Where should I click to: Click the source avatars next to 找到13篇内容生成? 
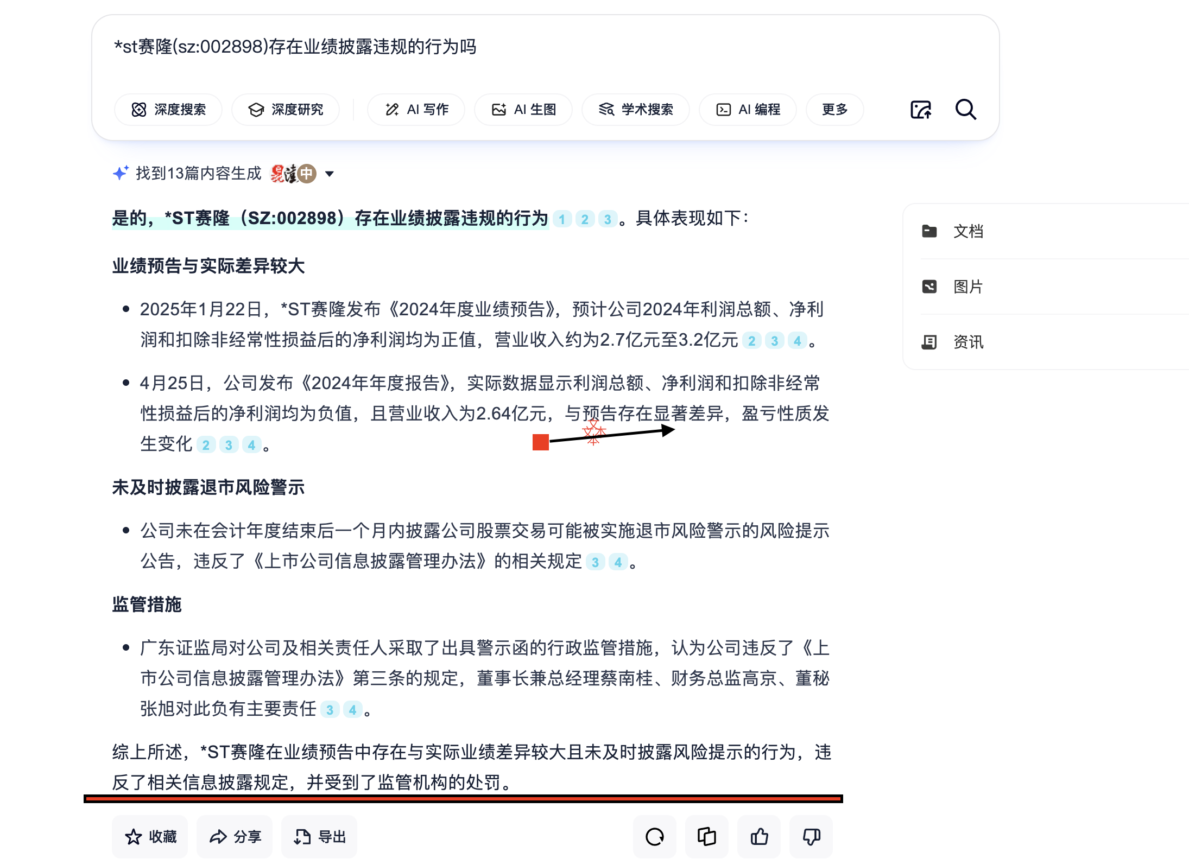coord(293,174)
